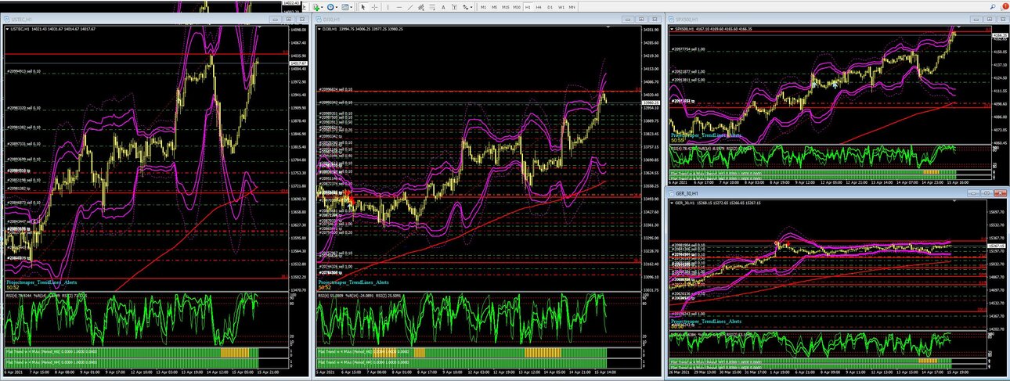Maximize the USTEC chart window
1010x381 pixels.
pos(287,19)
